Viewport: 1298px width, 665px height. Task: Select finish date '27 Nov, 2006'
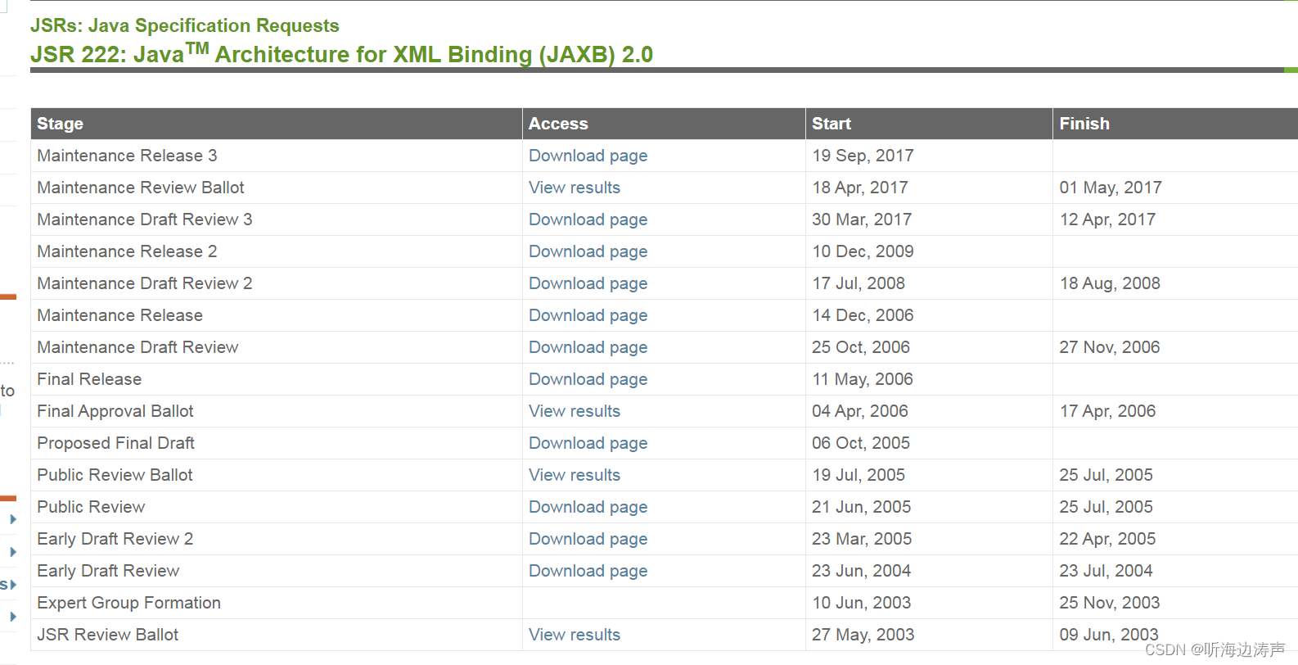tap(1110, 347)
